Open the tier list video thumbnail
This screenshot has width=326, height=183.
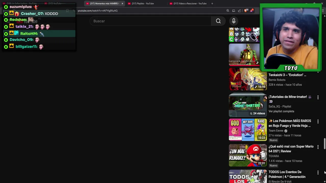click(244, 35)
